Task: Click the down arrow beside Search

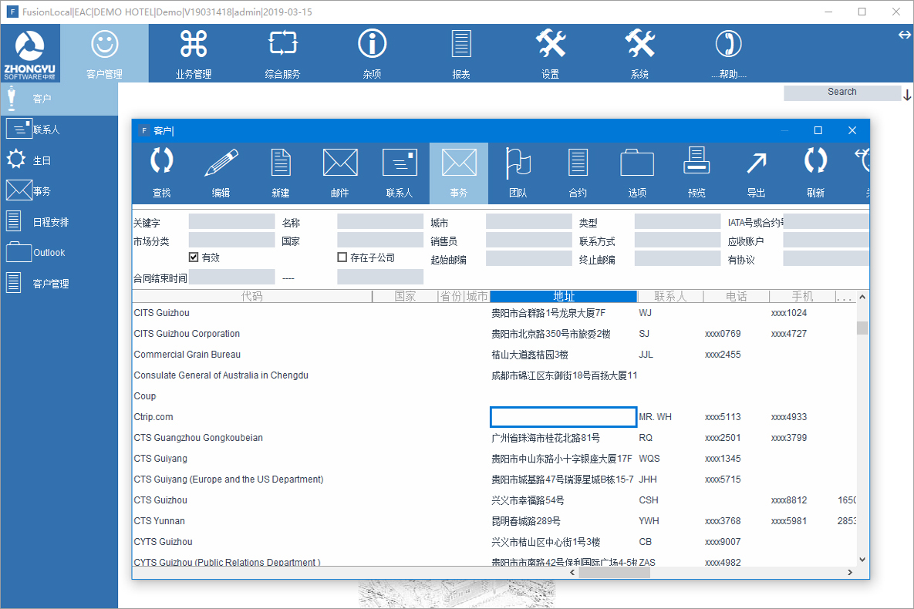Action: [907, 94]
